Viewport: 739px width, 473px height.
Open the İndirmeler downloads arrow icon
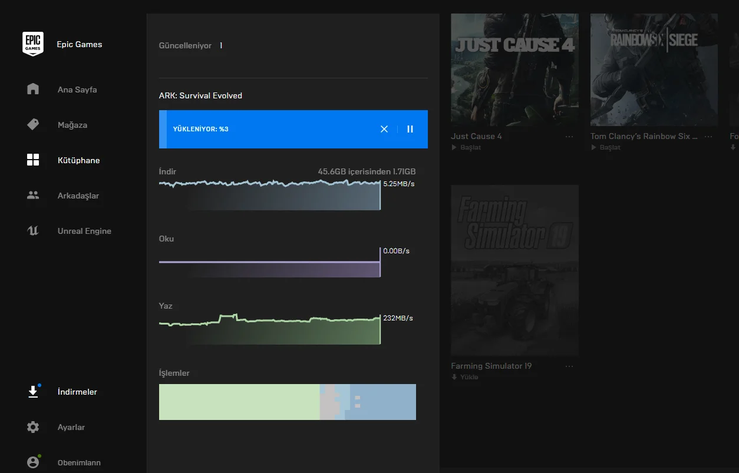[x=33, y=392]
